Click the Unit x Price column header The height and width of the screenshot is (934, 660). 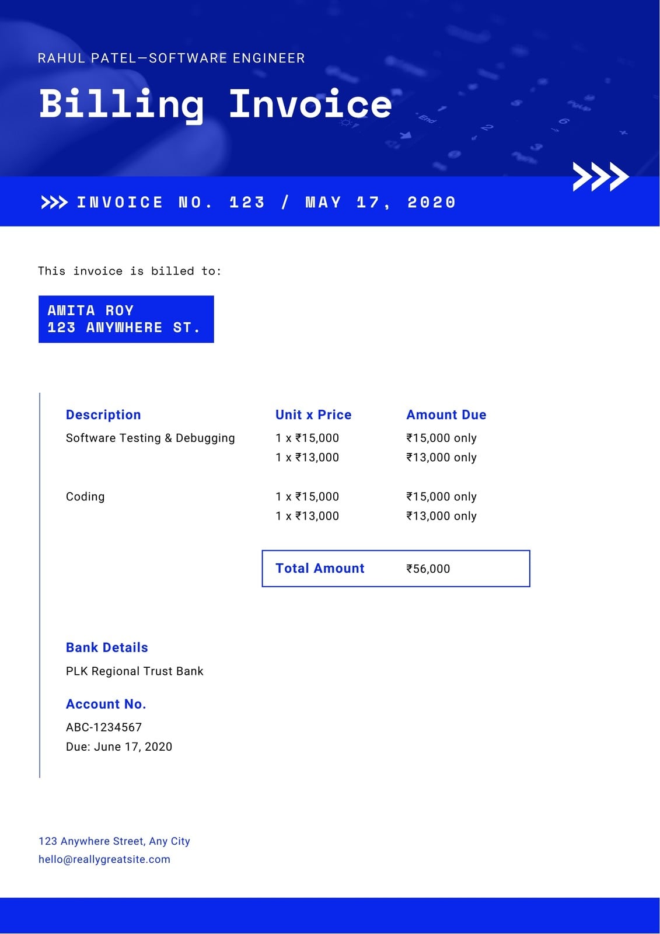click(x=313, y=415)
